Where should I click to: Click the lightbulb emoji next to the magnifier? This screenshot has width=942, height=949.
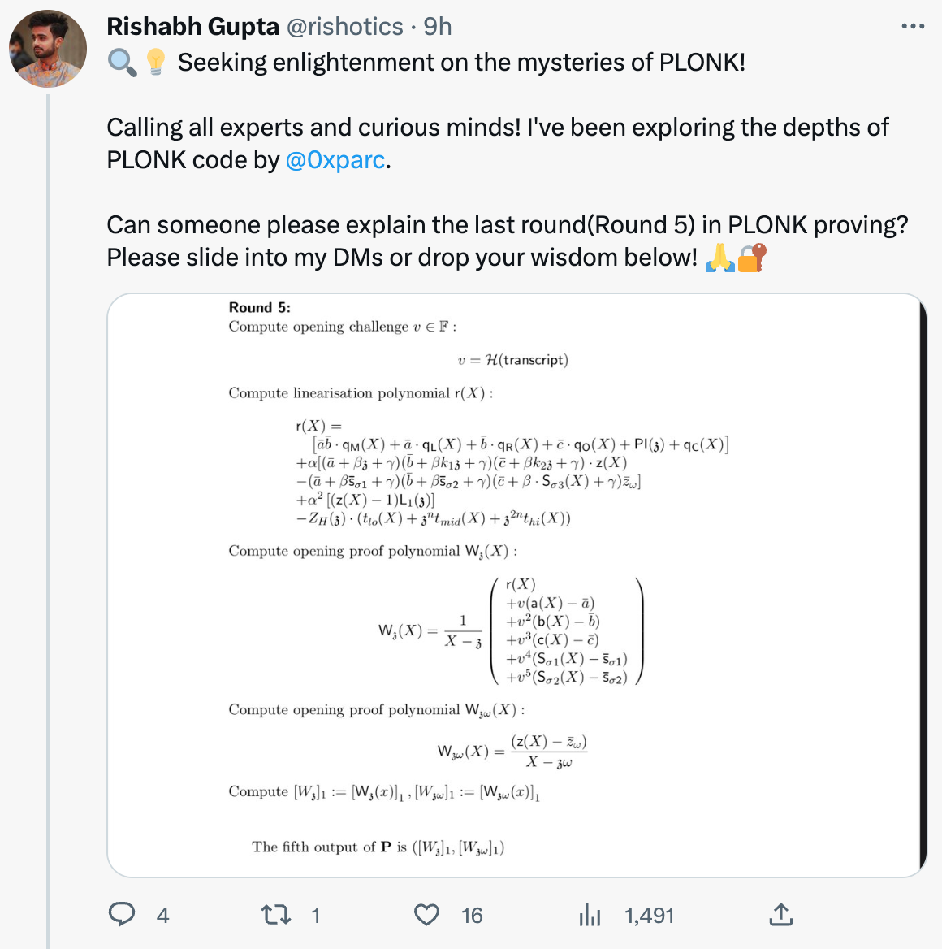pos(157,62)
